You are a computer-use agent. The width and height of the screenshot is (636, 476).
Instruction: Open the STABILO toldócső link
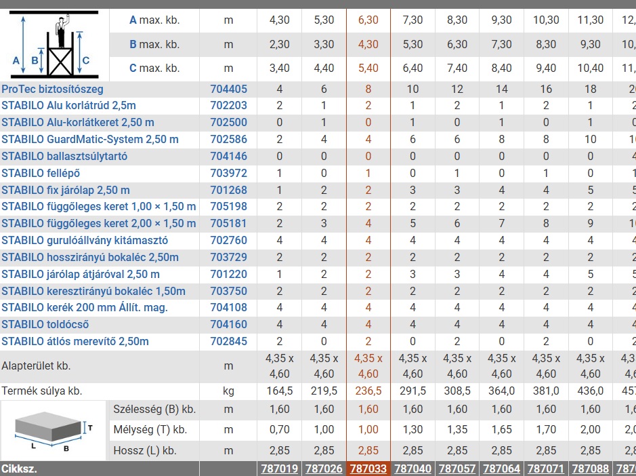click(x=45, y=325)
